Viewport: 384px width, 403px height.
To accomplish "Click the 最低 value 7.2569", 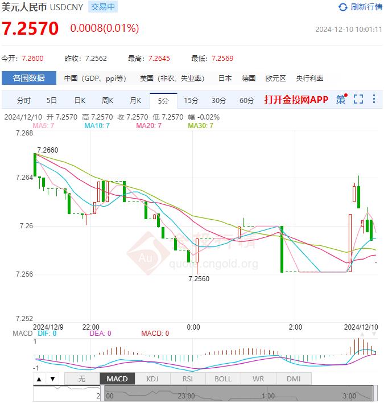I will pos(222,59).
